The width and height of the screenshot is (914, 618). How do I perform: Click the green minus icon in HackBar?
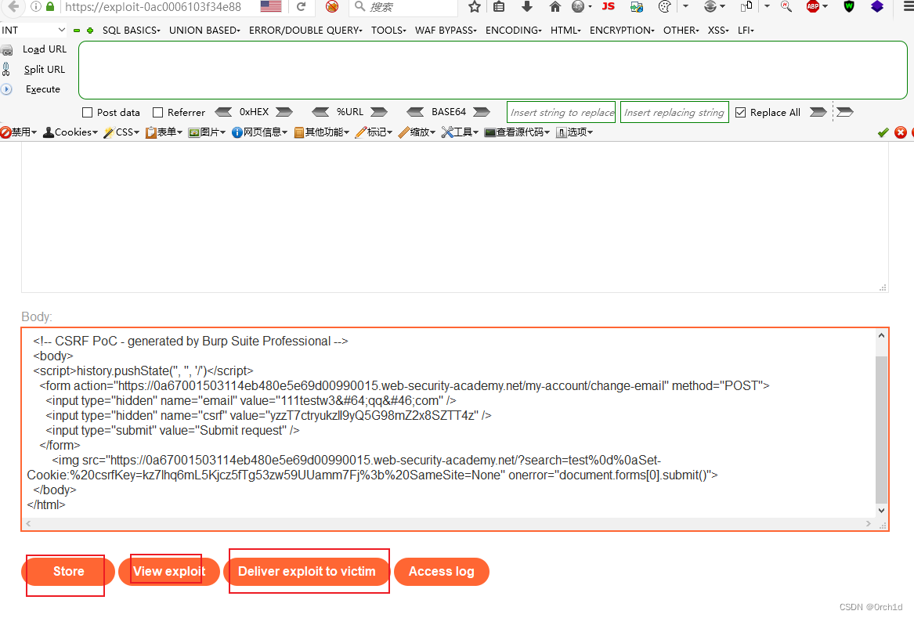(77, 31)
